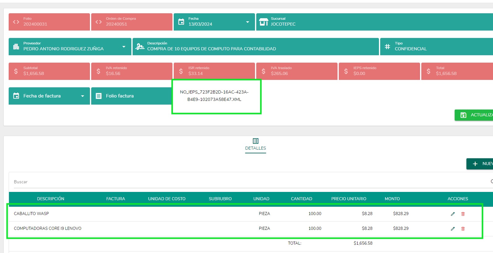The width and height of the screenshot is (493, 253).
Task: Click the calendar icon in Fecha field
Action: 181,22
